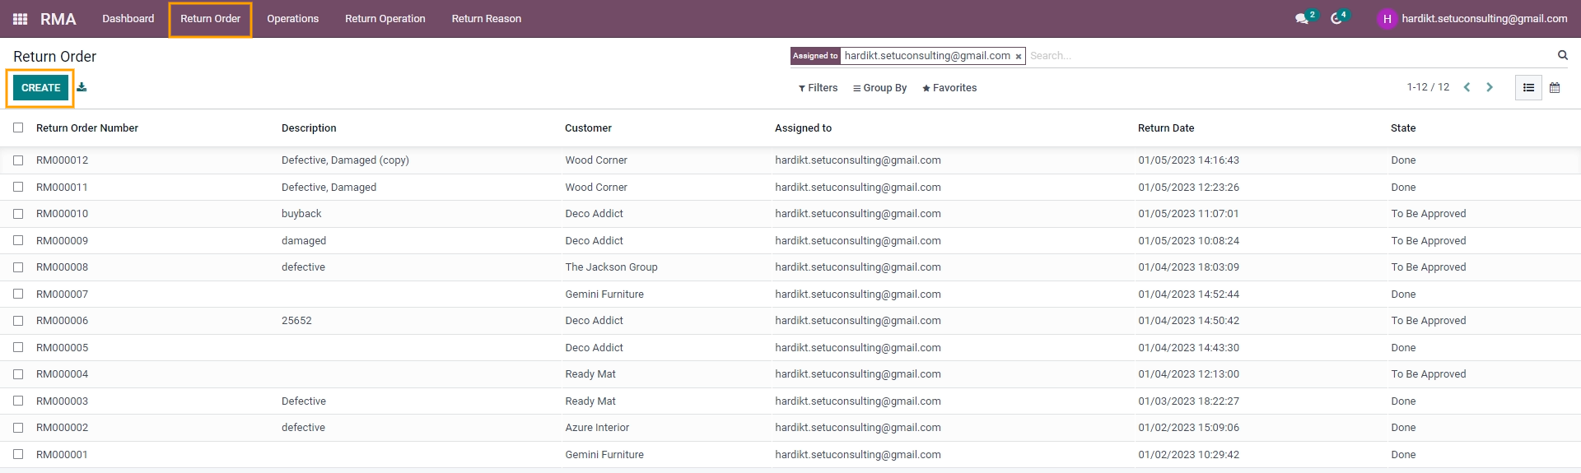Open the Return Reason menu

pyautogui.click(x=487, y=19)
